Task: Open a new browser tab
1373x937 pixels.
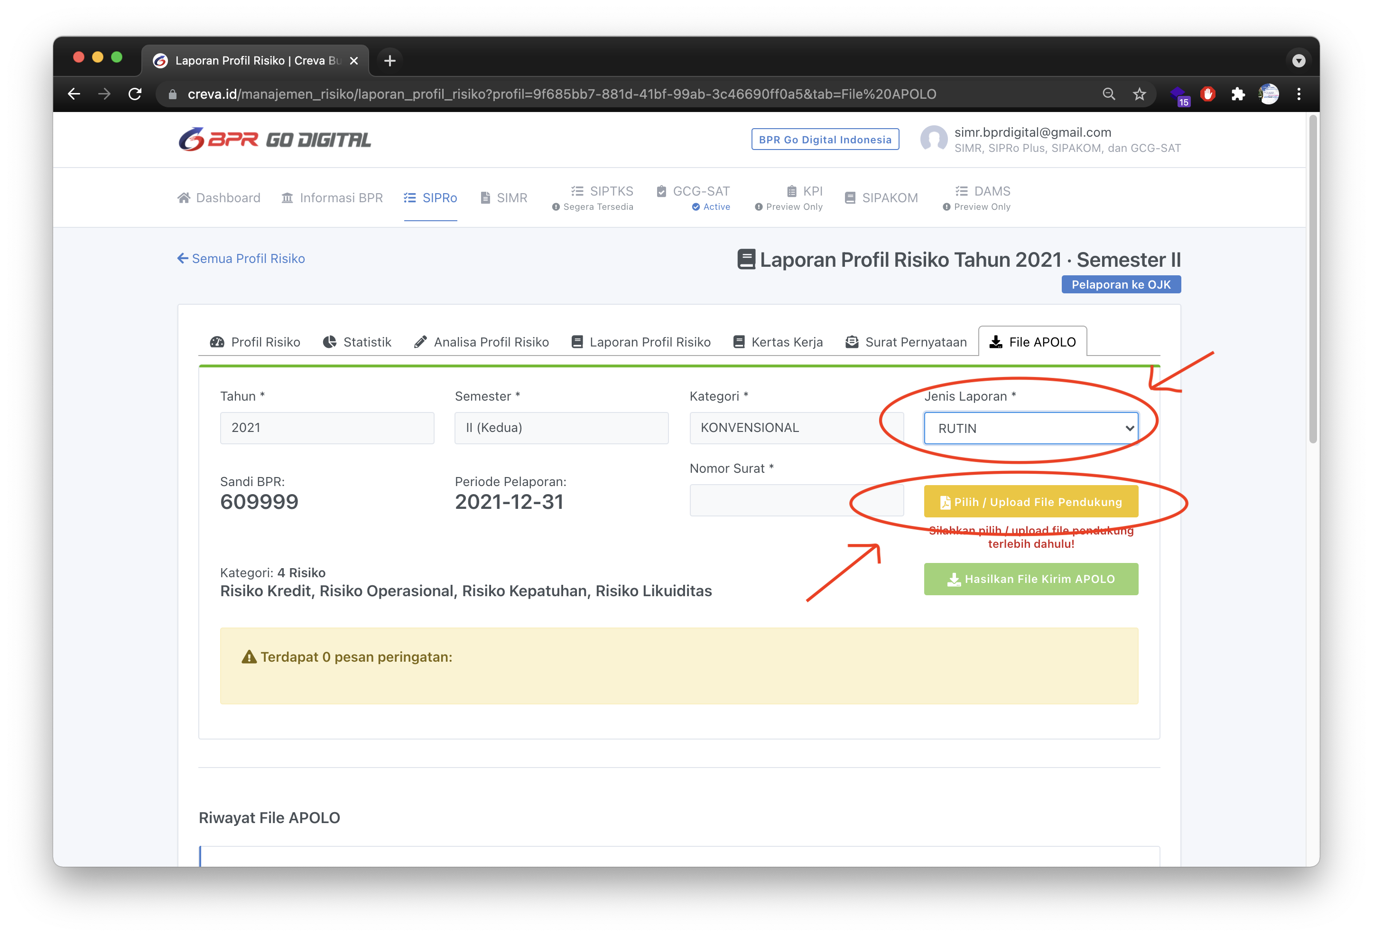Action: pos(390,60)
